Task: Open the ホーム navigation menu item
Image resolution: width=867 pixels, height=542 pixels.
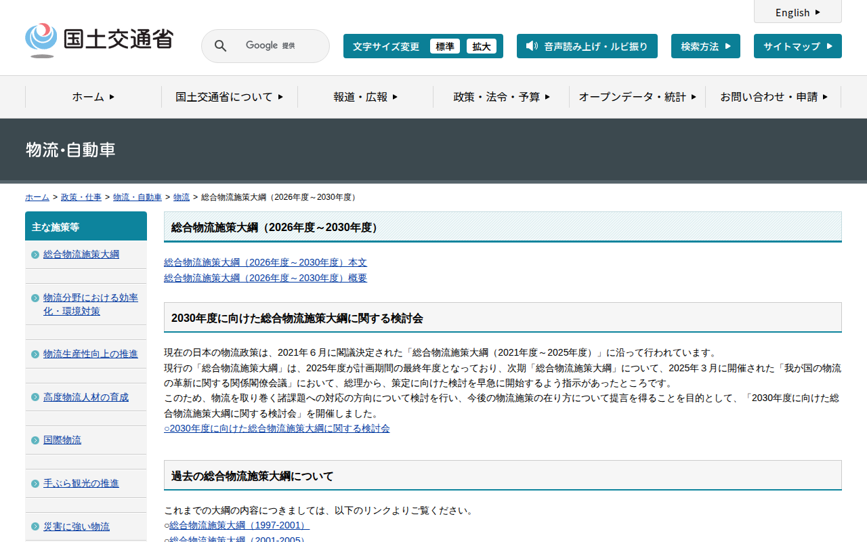Action: click(93, 97)
